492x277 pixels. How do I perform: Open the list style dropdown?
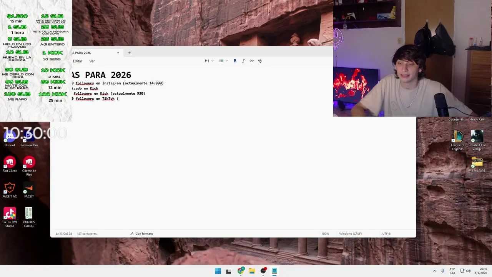[223, 61]
